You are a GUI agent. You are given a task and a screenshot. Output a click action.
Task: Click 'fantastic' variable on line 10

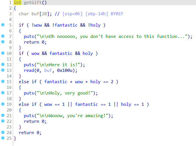(x=61, y=53)
